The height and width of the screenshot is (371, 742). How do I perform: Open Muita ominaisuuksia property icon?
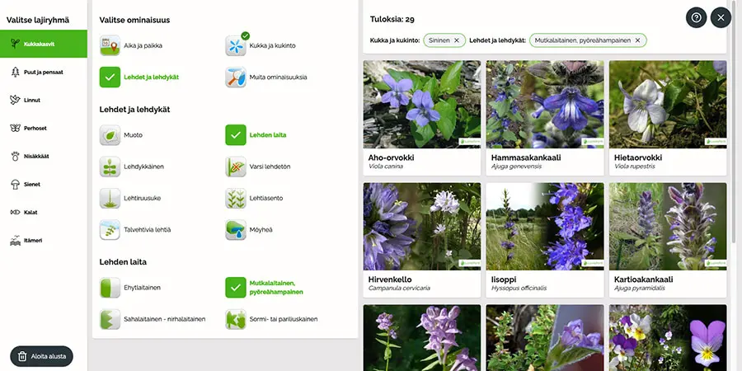point(236,77)
